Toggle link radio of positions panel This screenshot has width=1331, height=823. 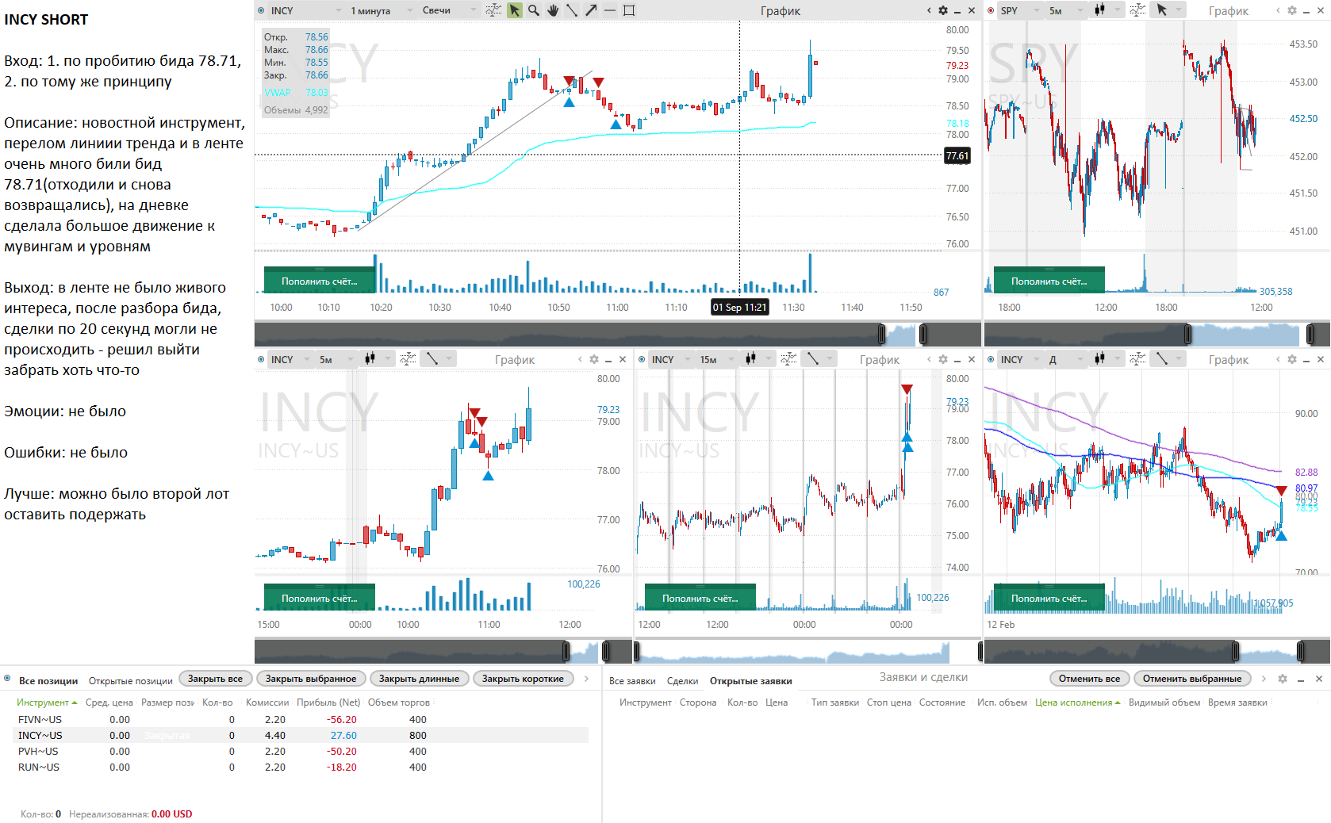pos(7,679)
